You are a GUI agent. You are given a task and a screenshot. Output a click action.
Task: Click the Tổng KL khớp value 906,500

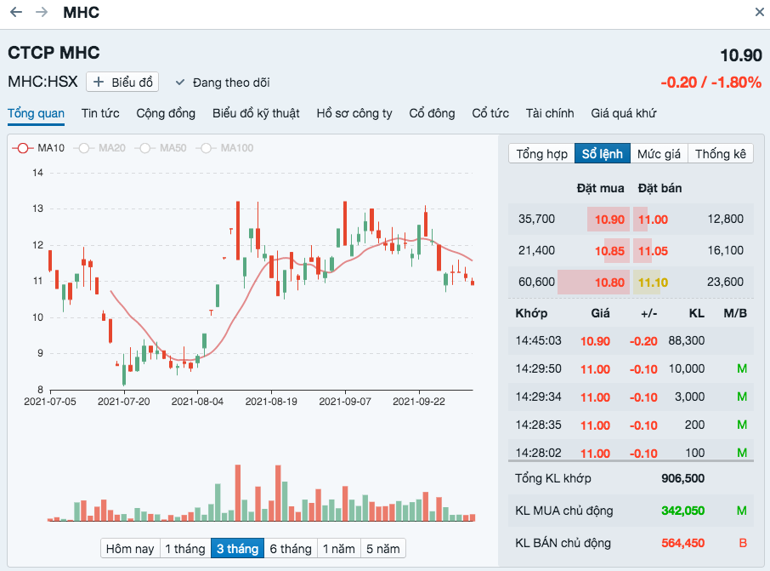click(x=682, y=478)
